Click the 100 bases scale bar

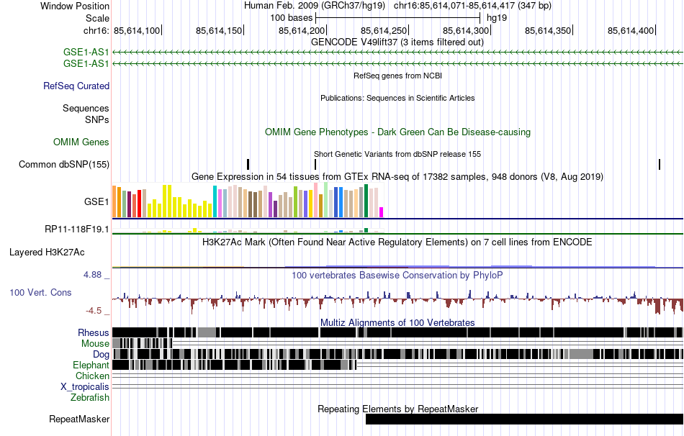click(398, 18)
